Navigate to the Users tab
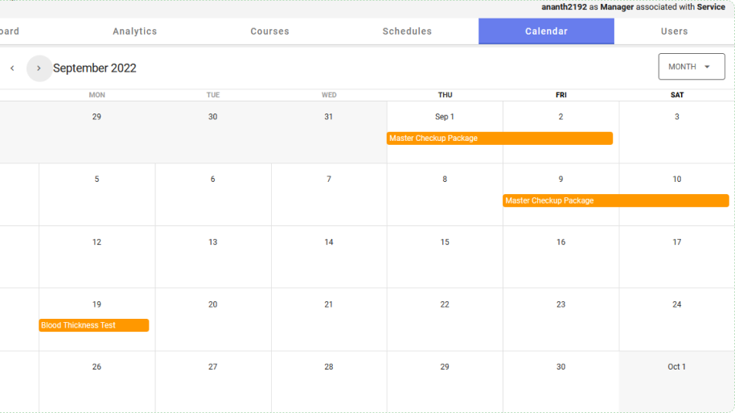Viewport: 735px width, 413px height. [x=674, y=31]
